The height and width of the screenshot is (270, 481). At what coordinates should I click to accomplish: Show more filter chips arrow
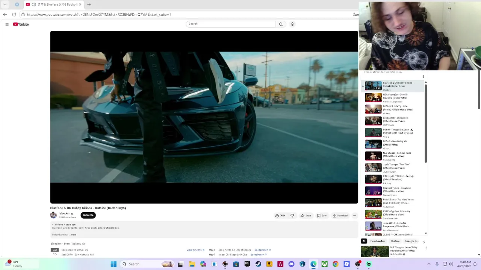point(424,242)
